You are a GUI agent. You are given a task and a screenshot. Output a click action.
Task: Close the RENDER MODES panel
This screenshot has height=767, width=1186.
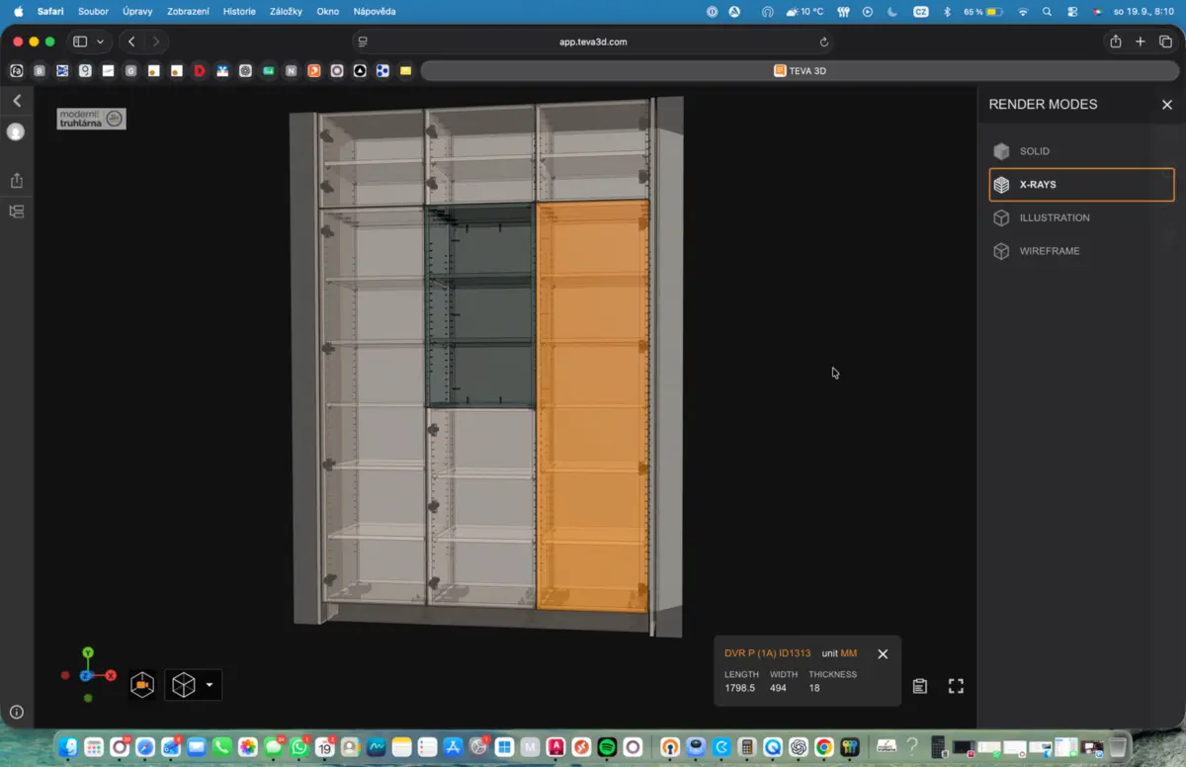pyautogui.click(x=1166, y=105)
